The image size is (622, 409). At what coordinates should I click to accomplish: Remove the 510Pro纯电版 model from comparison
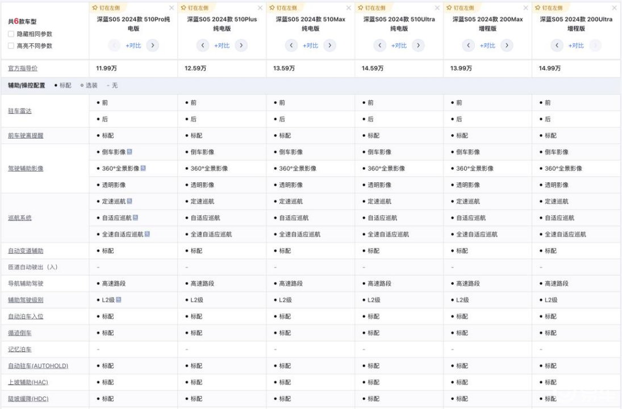[x=172, y=8]
